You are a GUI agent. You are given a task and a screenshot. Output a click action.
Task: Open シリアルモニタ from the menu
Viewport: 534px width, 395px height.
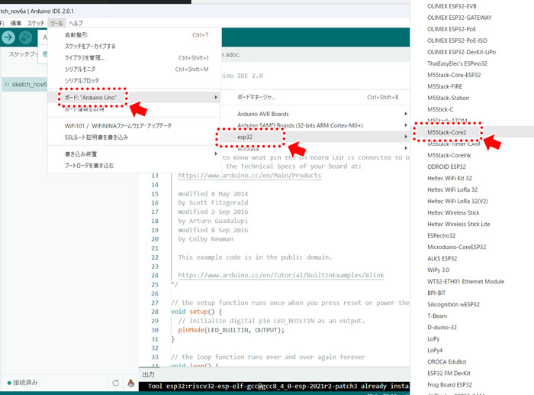(x=134, y=70)
